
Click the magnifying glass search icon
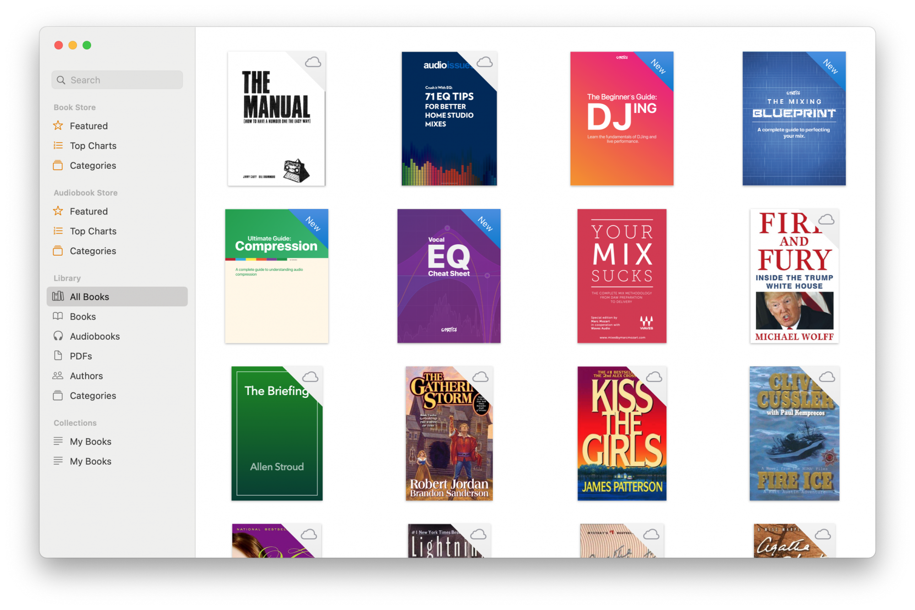click(61, 80)
